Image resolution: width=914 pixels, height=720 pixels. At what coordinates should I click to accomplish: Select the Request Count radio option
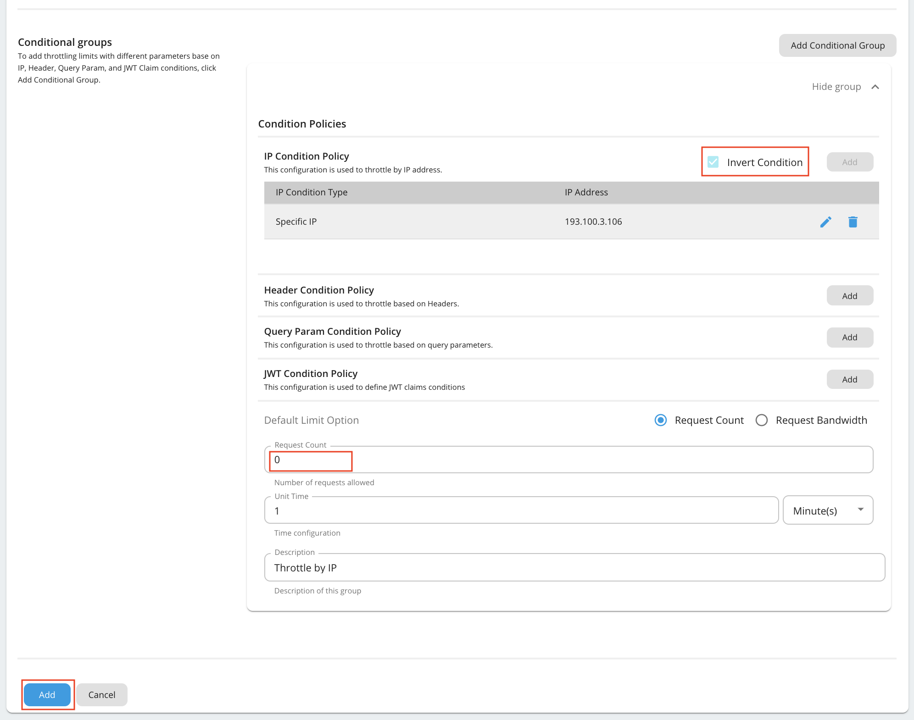661,420
